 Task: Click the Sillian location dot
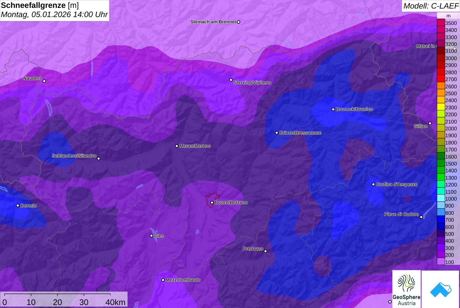click(430, 123)
